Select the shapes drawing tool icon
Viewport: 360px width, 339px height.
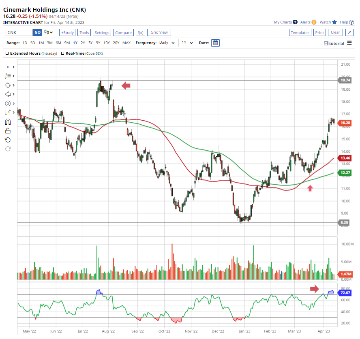point(8,85)
